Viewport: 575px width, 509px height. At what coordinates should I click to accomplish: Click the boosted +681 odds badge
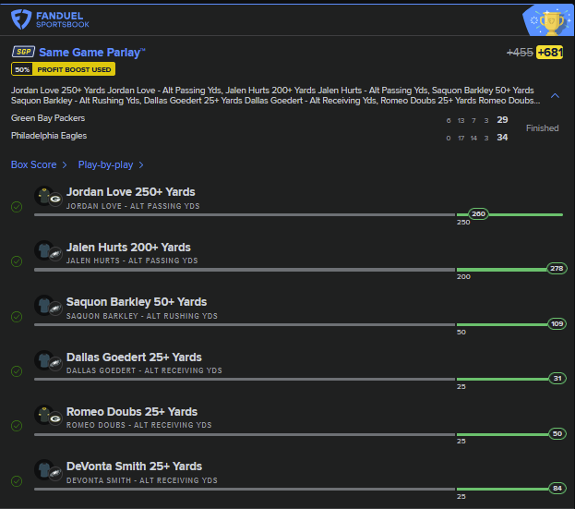549,53
